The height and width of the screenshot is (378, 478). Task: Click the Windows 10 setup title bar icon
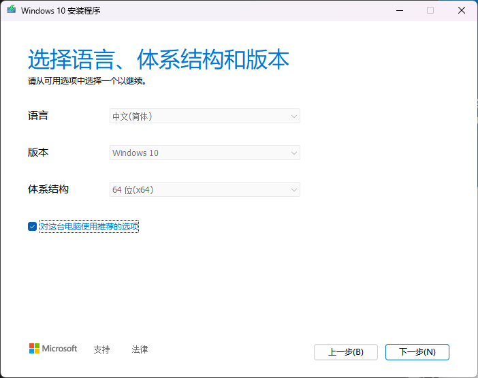click(x=12, y=10)
